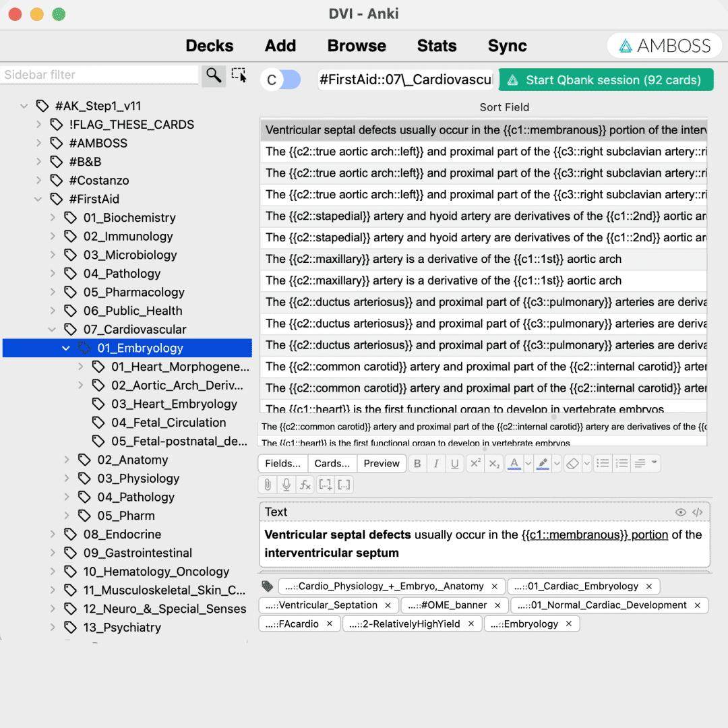
Task: Open the Stats menu item
Action: (x=437, y=46)
